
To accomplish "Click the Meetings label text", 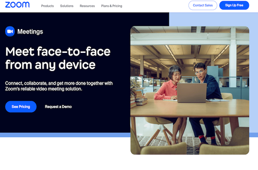I will (x=30, y=32).
